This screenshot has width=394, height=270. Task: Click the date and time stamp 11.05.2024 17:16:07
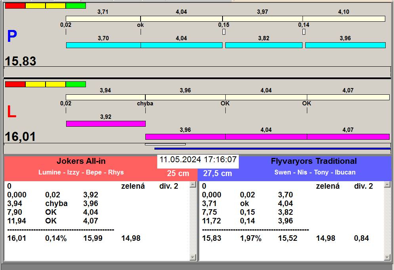(x=198, y=159)
